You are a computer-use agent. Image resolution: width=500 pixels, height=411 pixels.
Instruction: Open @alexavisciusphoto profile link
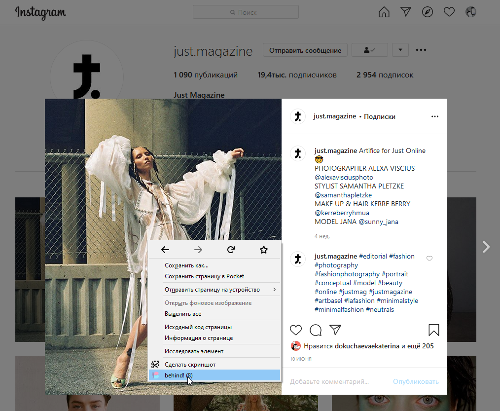coord(344,178)
